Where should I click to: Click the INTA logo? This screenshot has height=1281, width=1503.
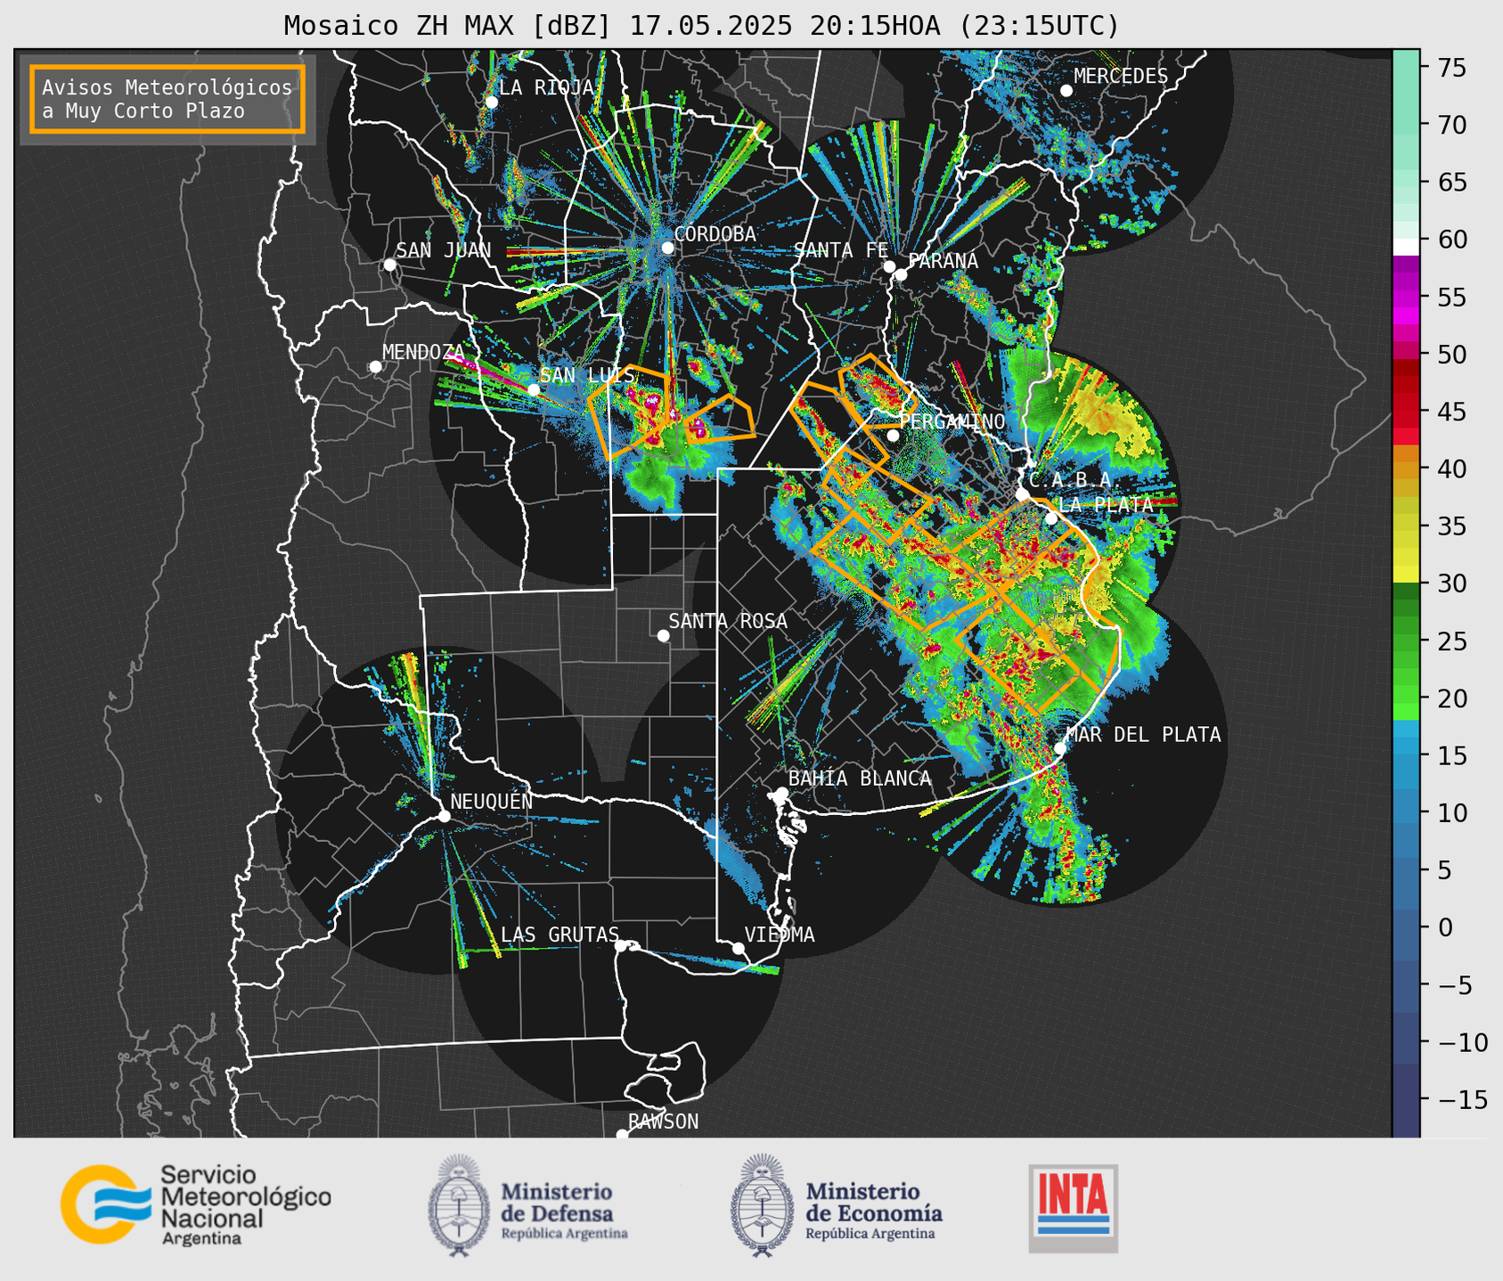[x=1073, y=1208]
